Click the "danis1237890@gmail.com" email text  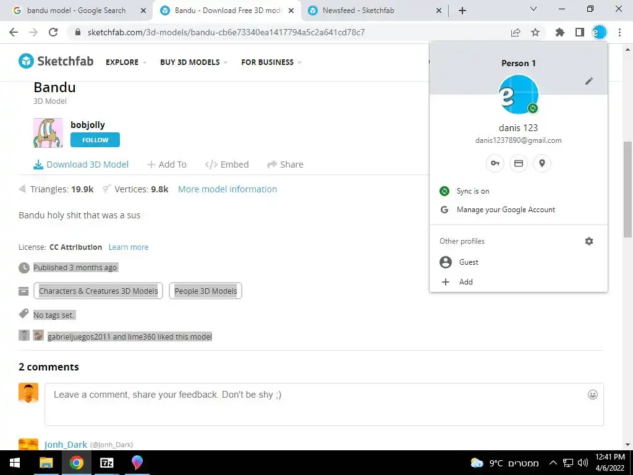click(519, 140)
